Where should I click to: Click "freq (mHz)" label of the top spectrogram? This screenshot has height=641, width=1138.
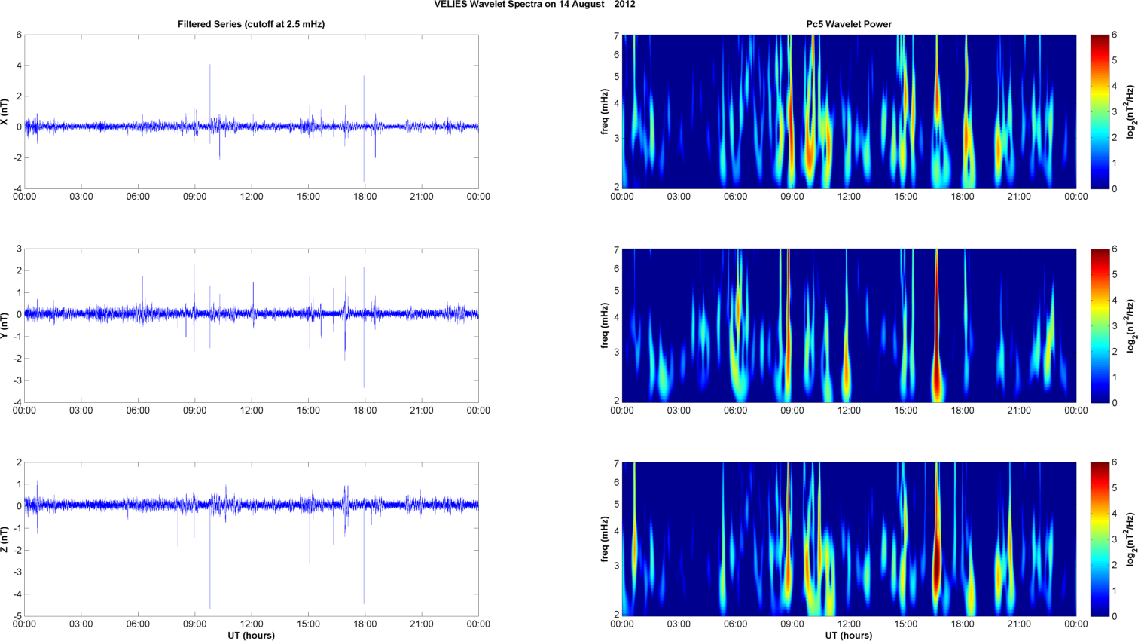605,111
